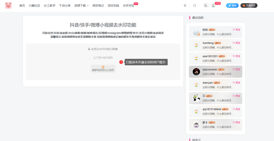This screenshot has width=274, height=141.
Task: Open notifications bell icon
Action: pyautogui.click(x=213, y=6)
